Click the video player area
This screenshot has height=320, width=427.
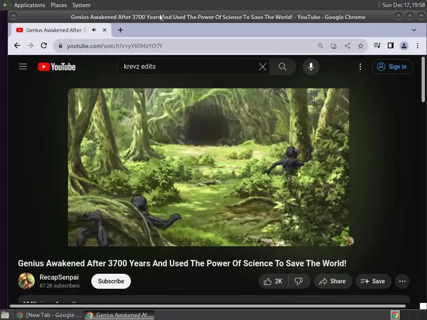point(208,167)
